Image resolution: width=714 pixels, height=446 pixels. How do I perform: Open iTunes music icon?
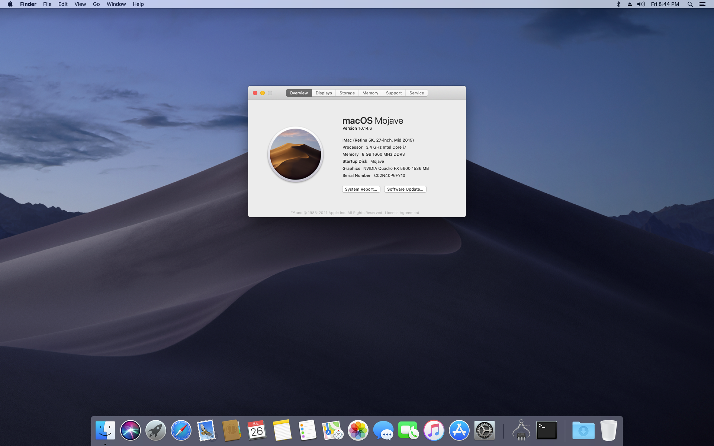coord(434,430)
